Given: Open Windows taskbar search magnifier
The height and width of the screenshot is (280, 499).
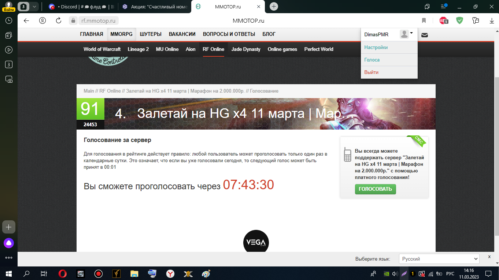Looking at the screenshot, I should [x=26, y=273].
